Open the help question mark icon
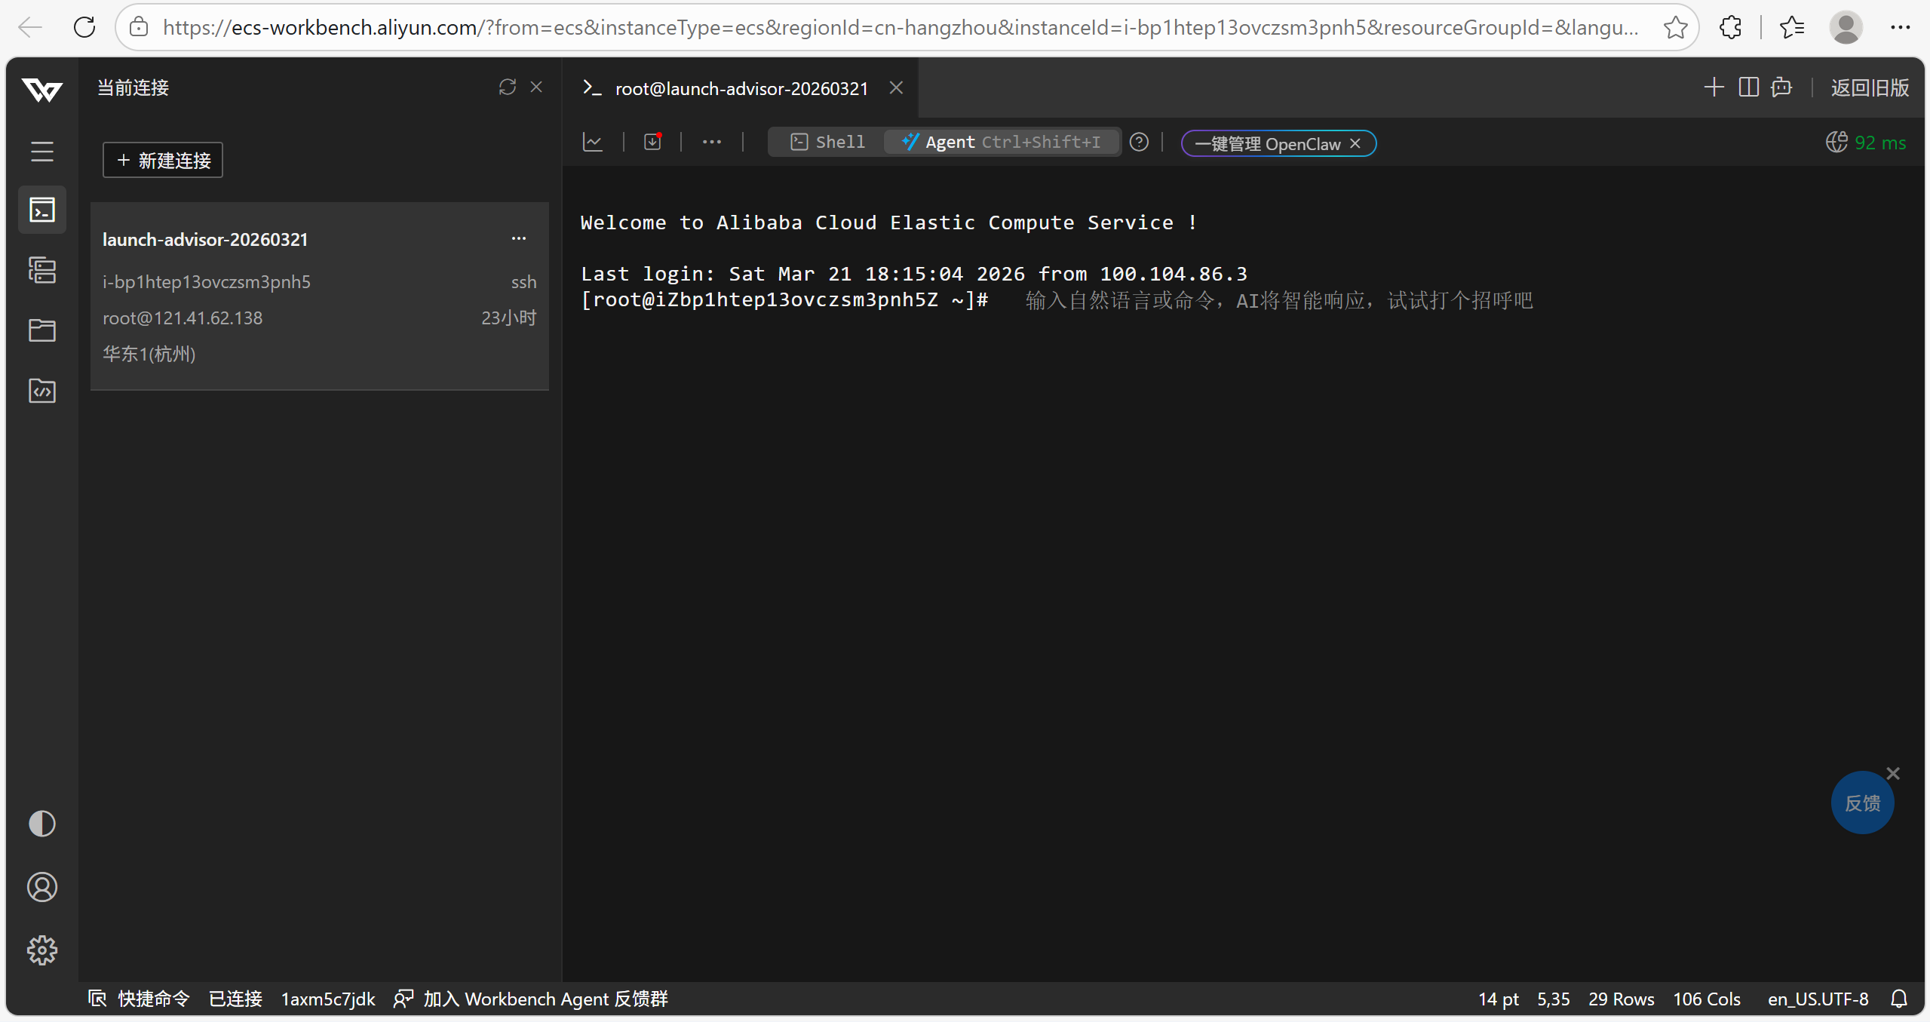This screenshot has width=1930, height=1022. (1139, 142)
